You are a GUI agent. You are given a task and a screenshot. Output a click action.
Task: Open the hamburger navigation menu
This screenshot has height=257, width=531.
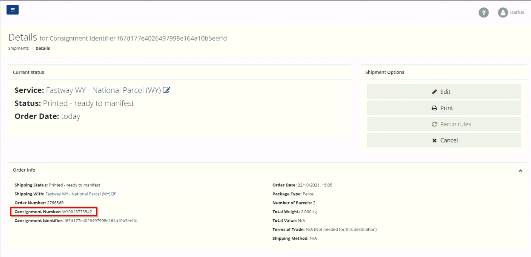click(x=13, y=10)
